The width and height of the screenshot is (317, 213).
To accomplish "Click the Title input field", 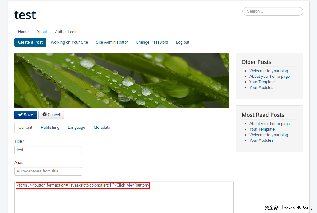I will pos(48,150).
